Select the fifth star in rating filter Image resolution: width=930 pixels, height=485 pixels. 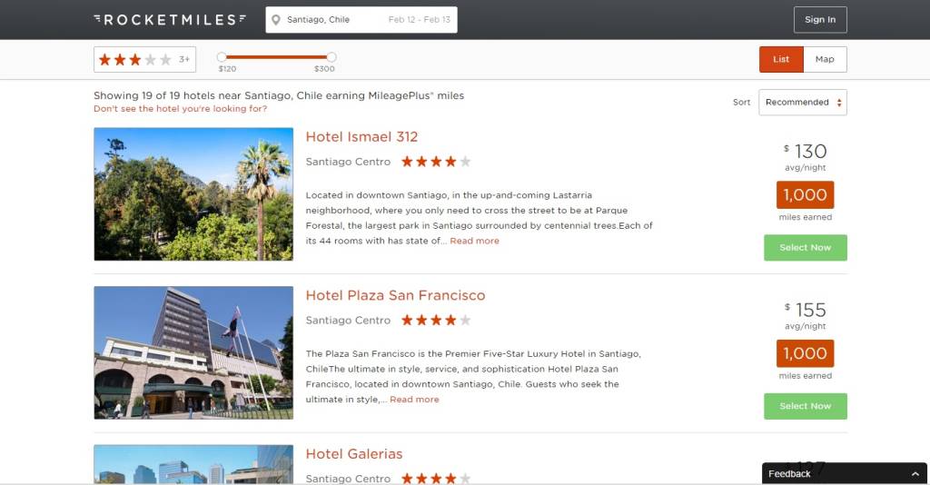pos(165,59)
